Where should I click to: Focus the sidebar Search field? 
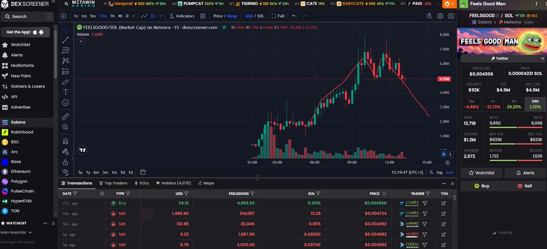[27, 16]
